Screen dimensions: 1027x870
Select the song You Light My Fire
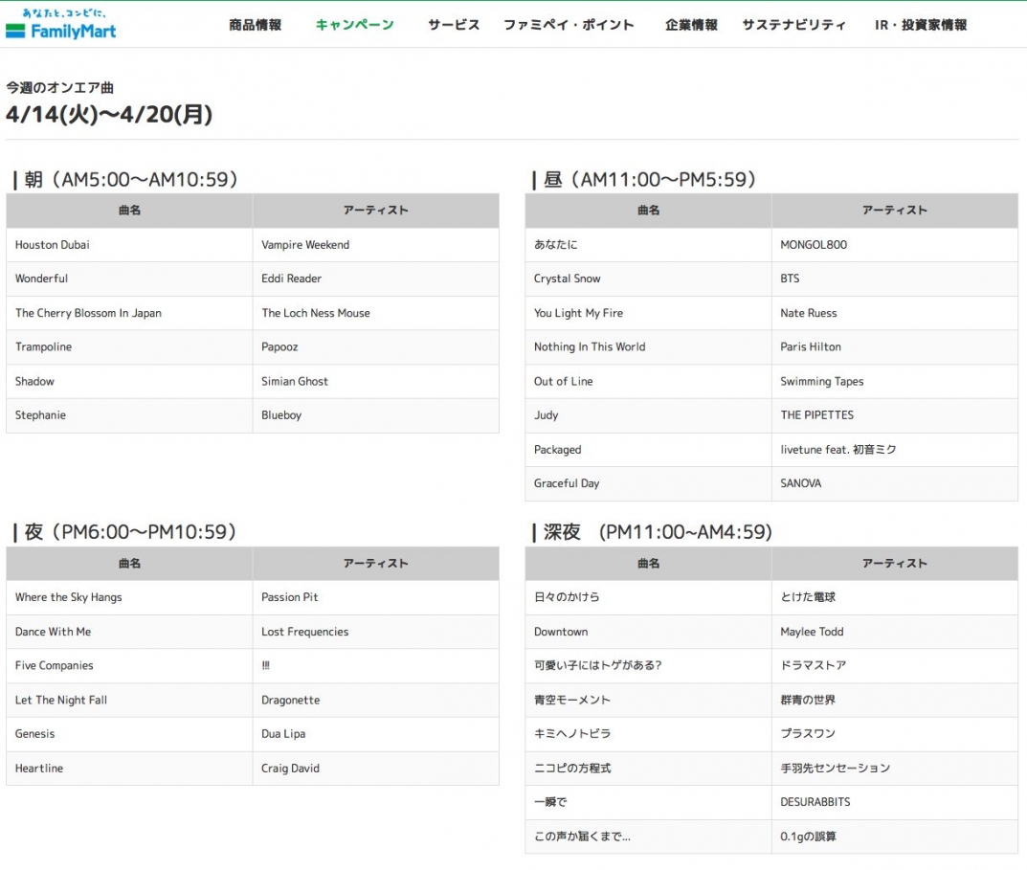(x=578, y=313)
